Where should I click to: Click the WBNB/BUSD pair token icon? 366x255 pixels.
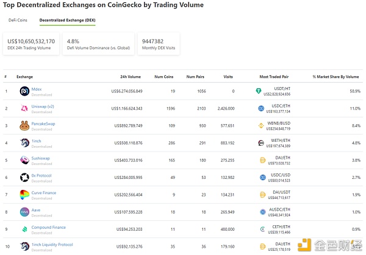pyautogui.click(x=261, y=126)
